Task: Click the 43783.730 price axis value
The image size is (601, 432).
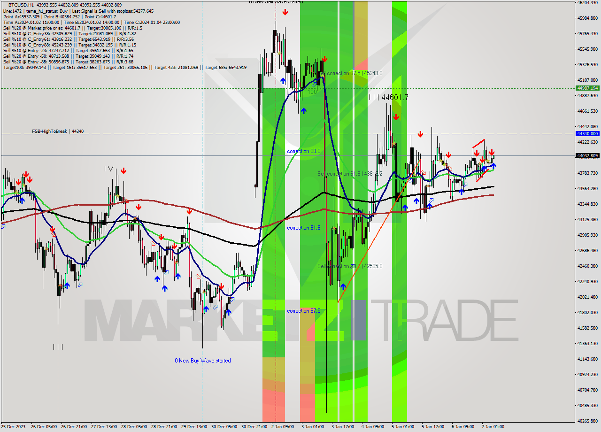Action: 587,173
